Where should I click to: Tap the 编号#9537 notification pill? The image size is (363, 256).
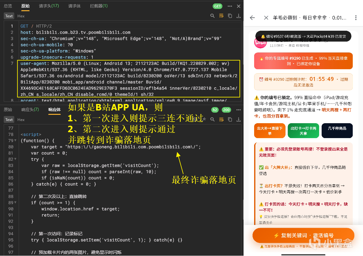(x=304, y=36)
